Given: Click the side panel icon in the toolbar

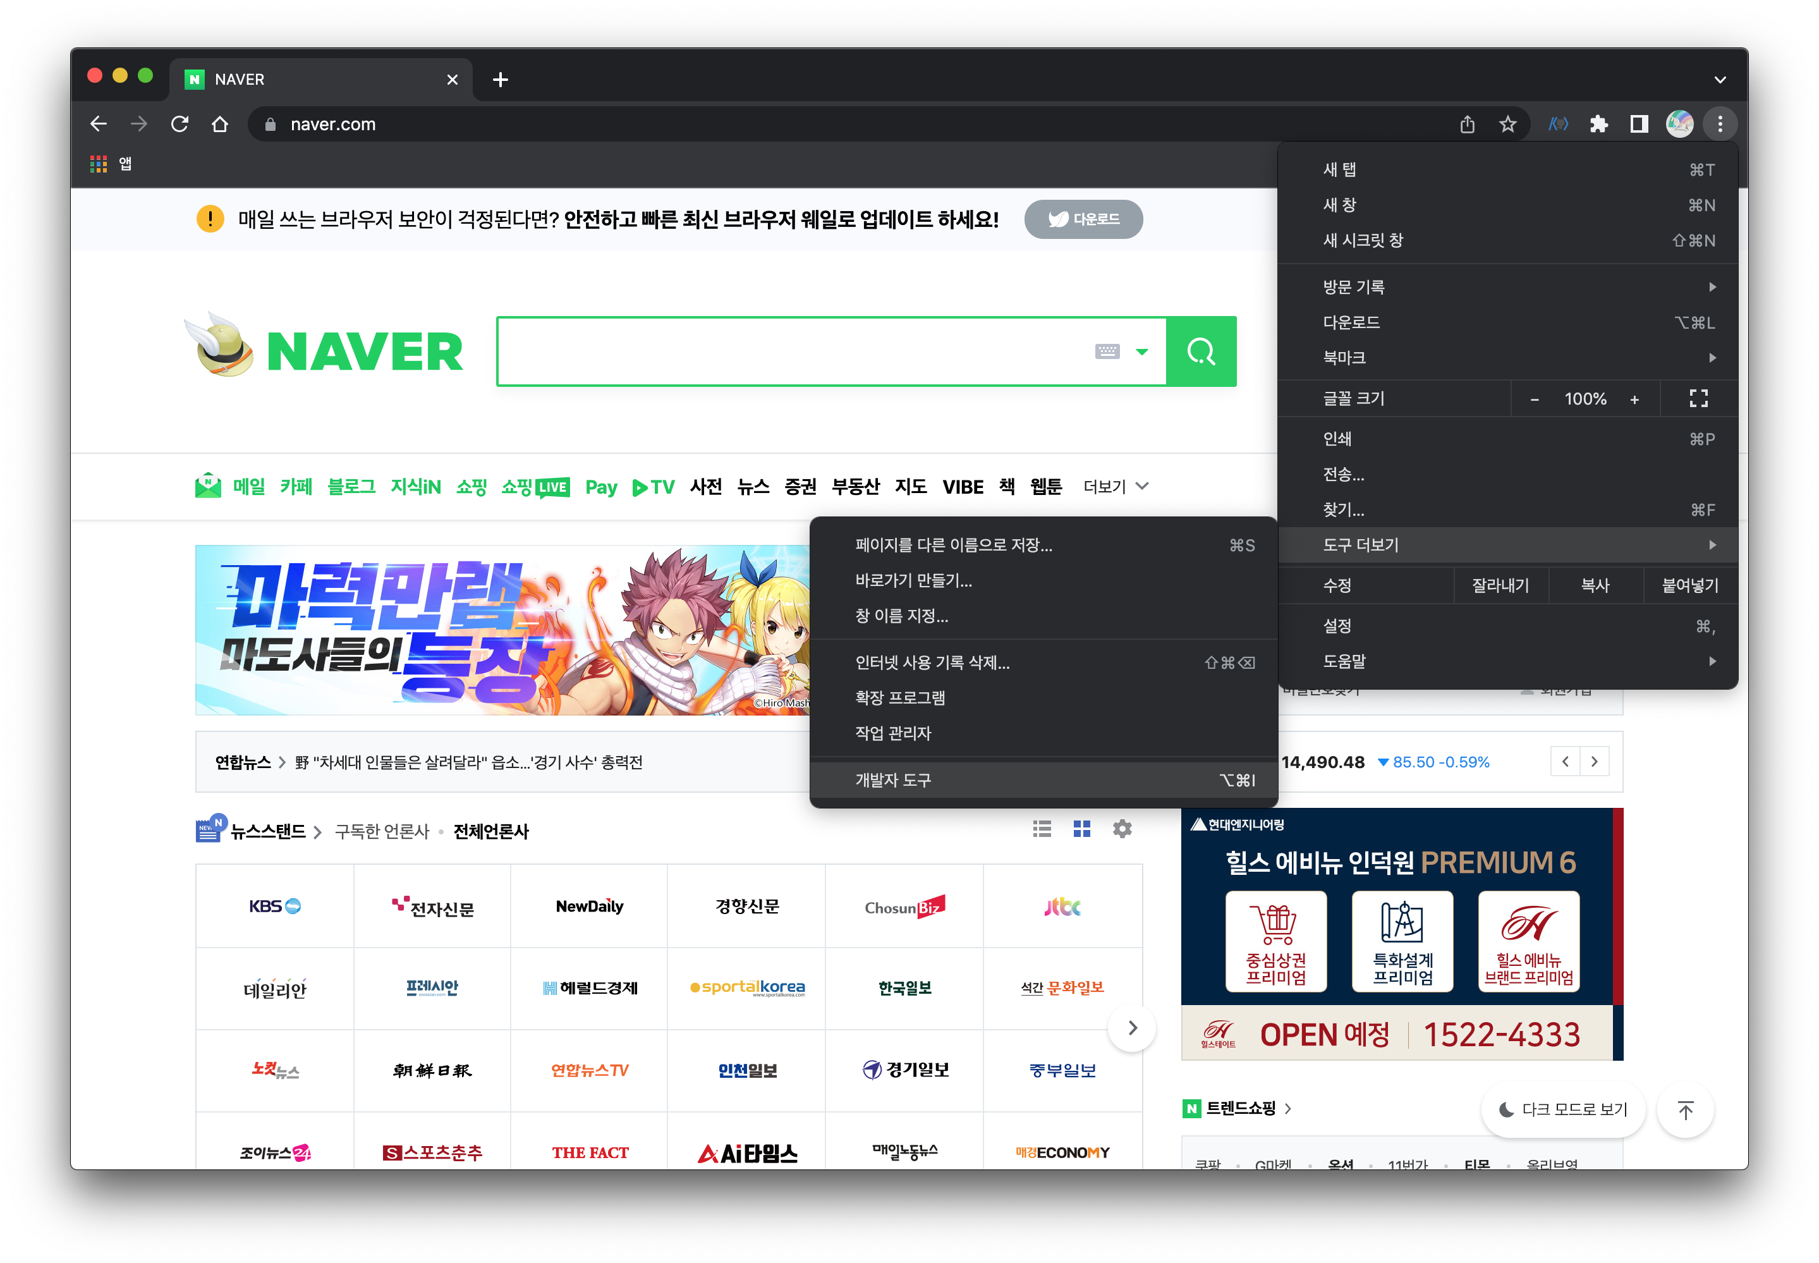Looking at the screenshot, I should click(1640, 125).
